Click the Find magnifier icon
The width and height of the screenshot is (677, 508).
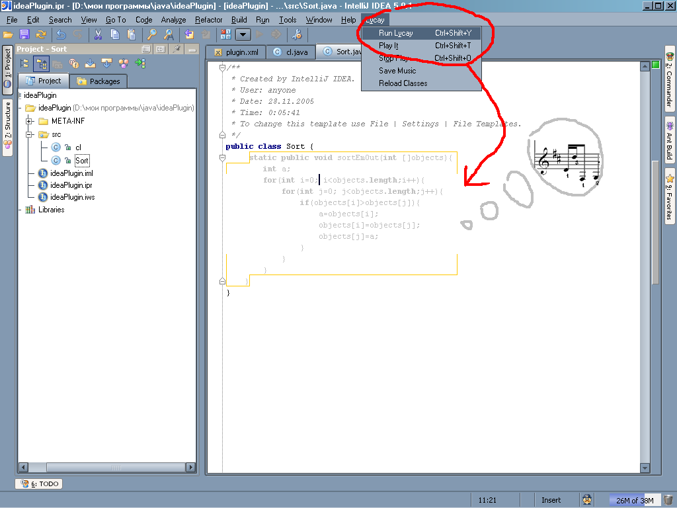pyautogui.click(x=151, y=34)
